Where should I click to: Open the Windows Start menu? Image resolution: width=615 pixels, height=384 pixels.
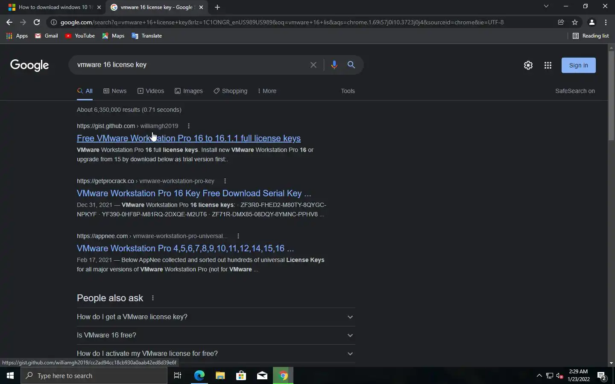(10, 375)
